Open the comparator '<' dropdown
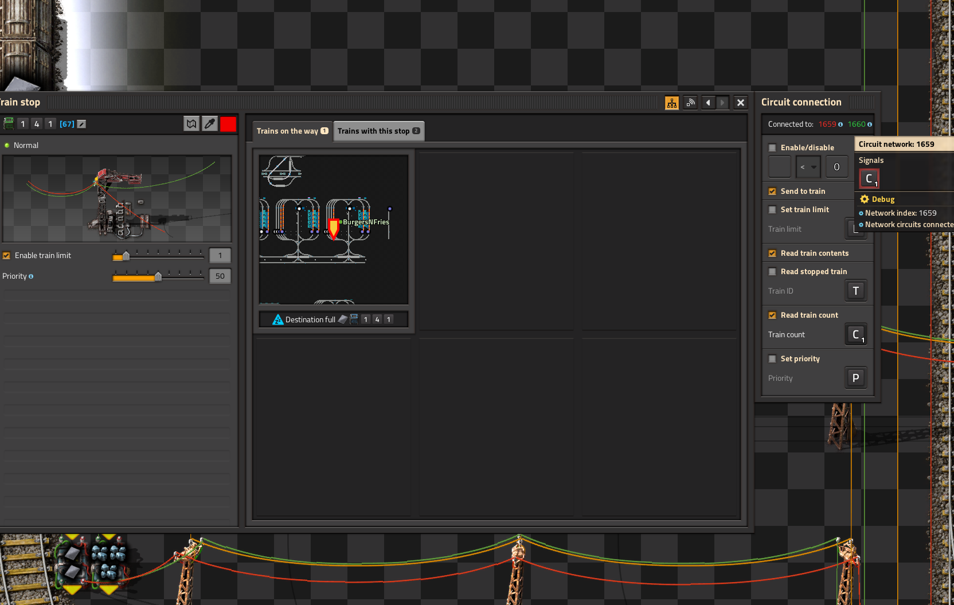This screenshot has width=954, height=605. pyautogui.click(x=808, y=167)
